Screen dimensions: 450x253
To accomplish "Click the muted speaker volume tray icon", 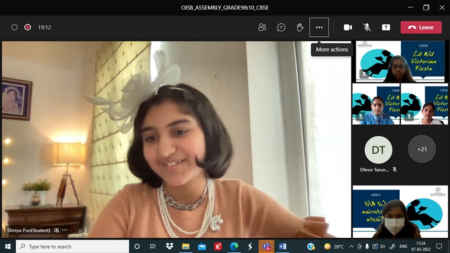I will [x=382, y=246].
